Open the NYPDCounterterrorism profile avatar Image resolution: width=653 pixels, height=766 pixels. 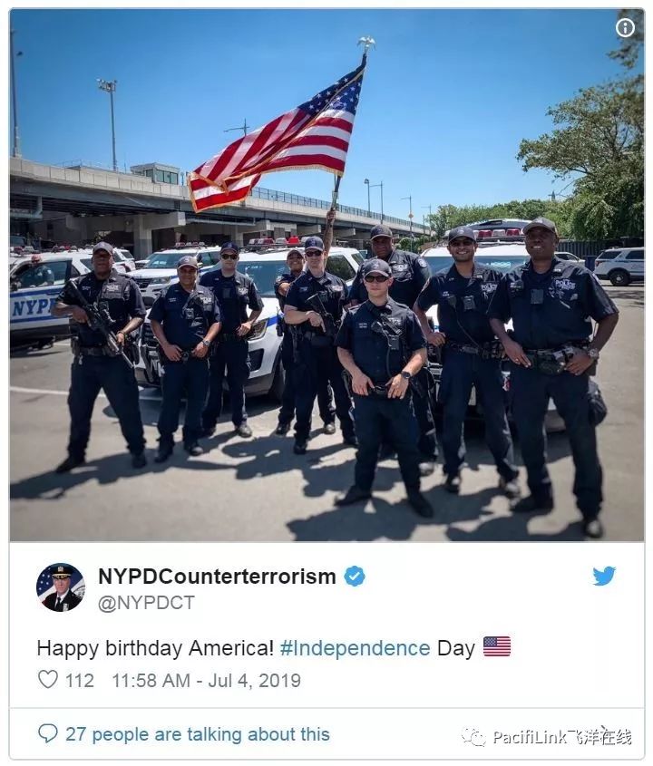(x=61, y=587)
